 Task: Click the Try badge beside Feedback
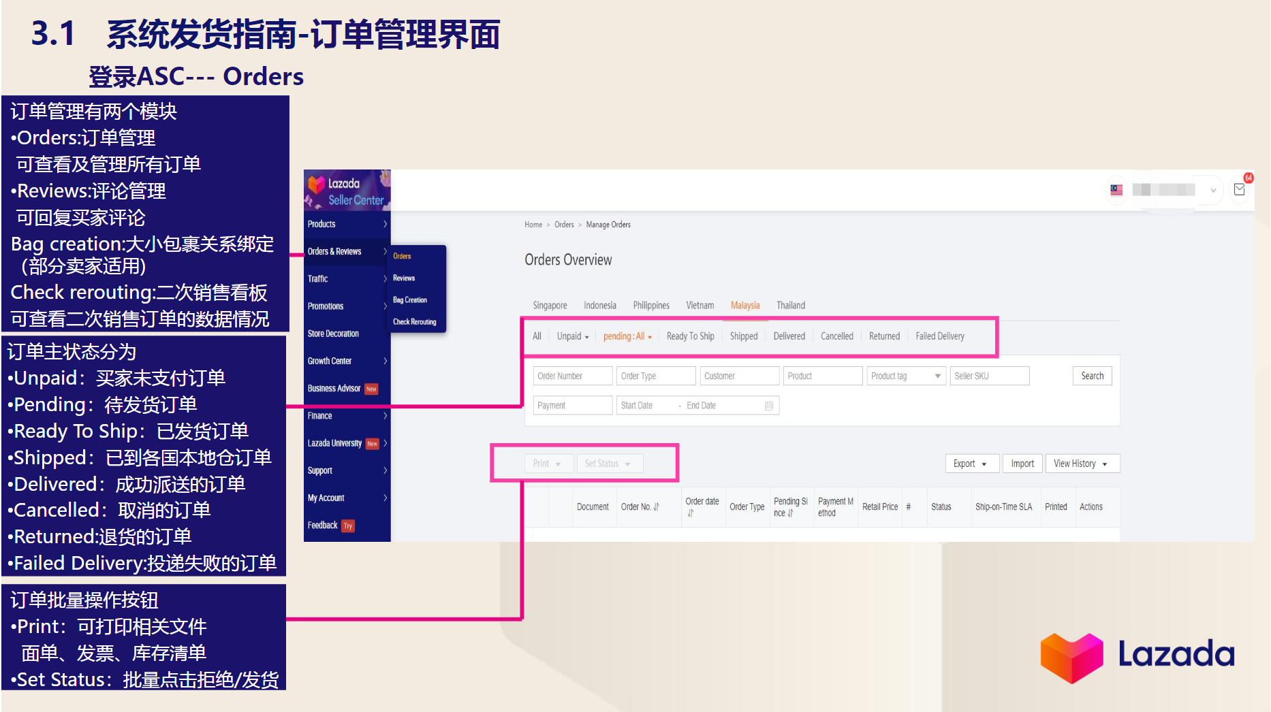coord(348,526)
